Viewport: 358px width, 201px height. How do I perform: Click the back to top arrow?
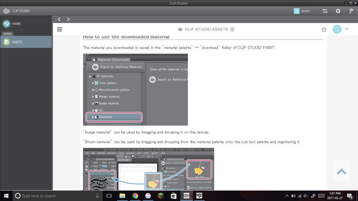341,171
